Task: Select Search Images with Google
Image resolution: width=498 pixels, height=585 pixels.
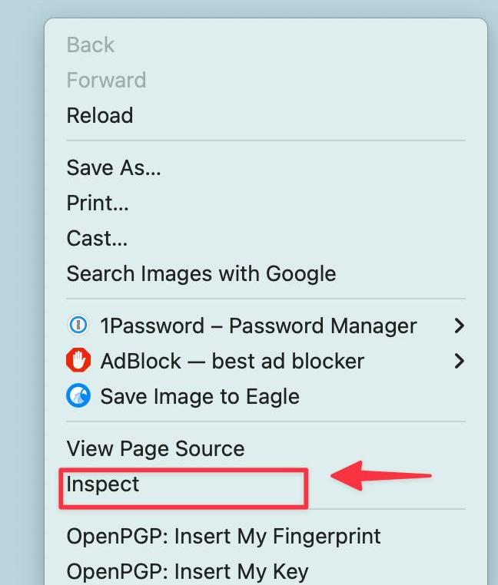Action: pos(201,273)
